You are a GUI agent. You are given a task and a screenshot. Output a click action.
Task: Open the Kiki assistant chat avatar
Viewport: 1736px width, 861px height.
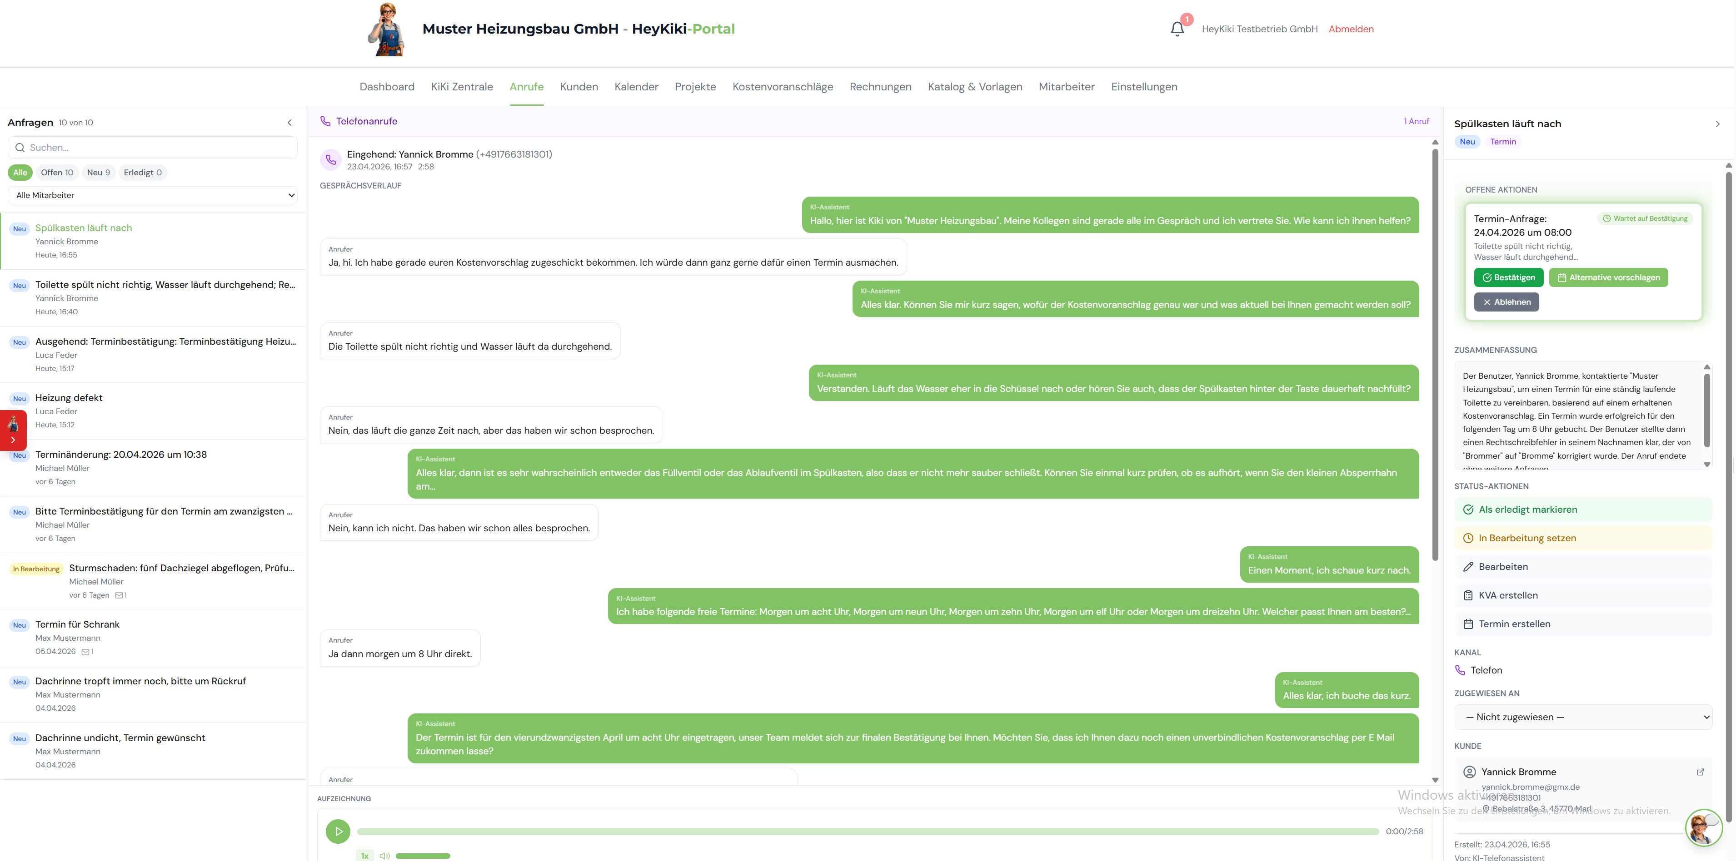pos(1703,827)
